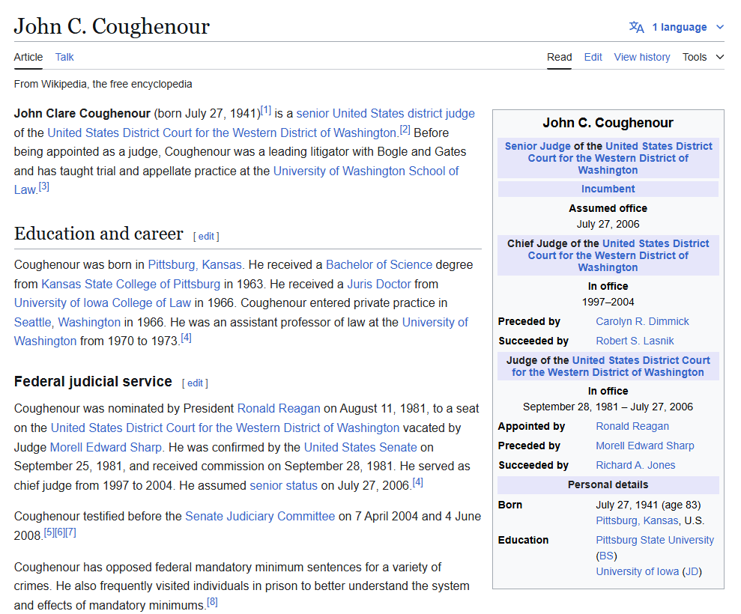Select the Read tab
Viewport: 741px width, 614px height.
(559, 57)
